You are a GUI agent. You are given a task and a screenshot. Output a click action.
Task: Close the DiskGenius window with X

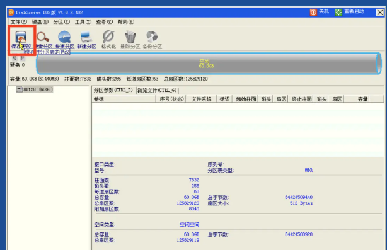coord(380,13)
